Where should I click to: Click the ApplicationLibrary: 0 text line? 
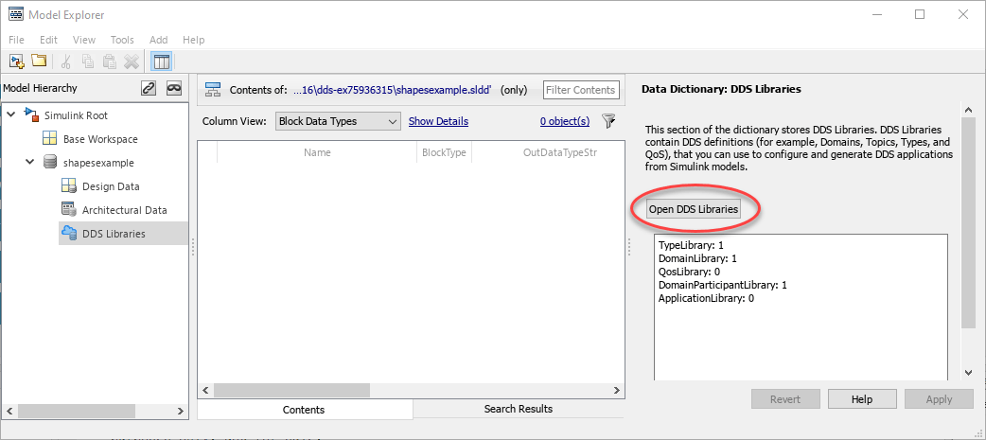[x=706, y=298]
